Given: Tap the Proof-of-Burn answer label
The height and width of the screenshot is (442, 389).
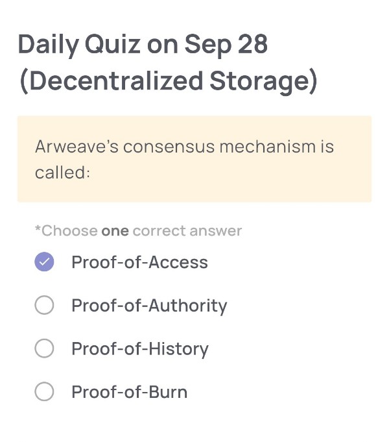Looking at the screenshot, I should (x=130, y=392).
